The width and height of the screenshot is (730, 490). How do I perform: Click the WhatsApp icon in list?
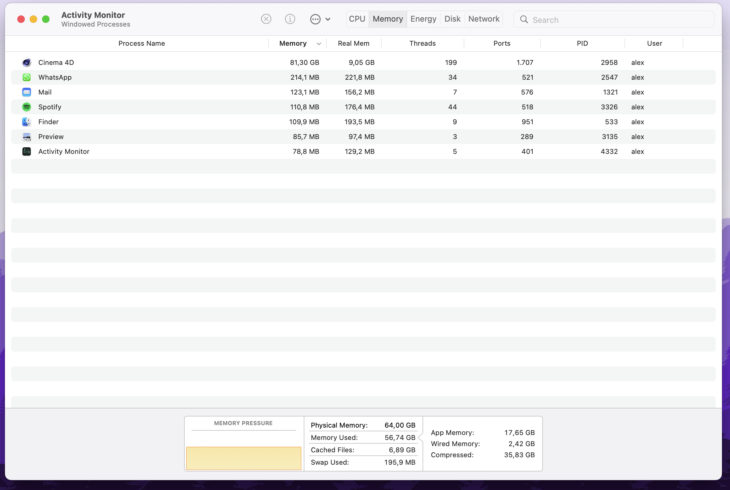27,77
